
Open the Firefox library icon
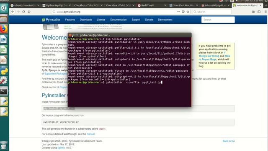[x=254, y=12]
